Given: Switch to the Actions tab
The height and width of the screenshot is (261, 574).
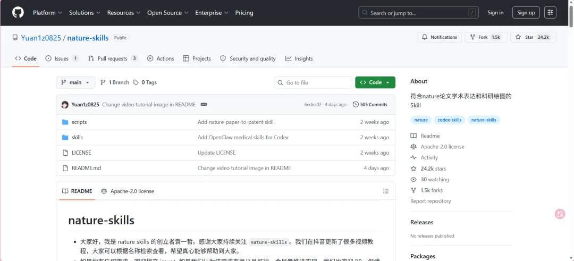Looking at the screenshot, I should pos(161,58).
